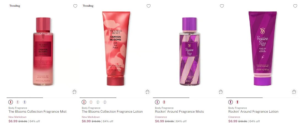Click the Festive Fizz lotion tube image
304x128 pixels.
coord(262,49)
